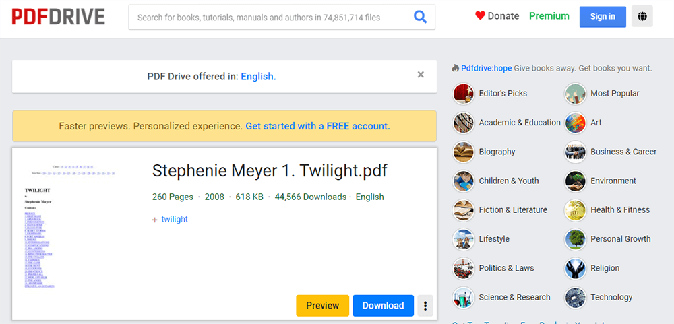The width and height of the screenshot is (674, 324).
Task: Expand the plus sign beside twilight tag
Action: 155,220
